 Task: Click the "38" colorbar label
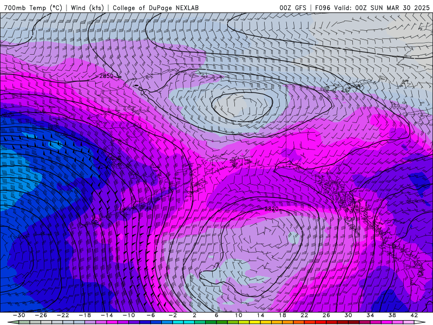tap(392, 315)
